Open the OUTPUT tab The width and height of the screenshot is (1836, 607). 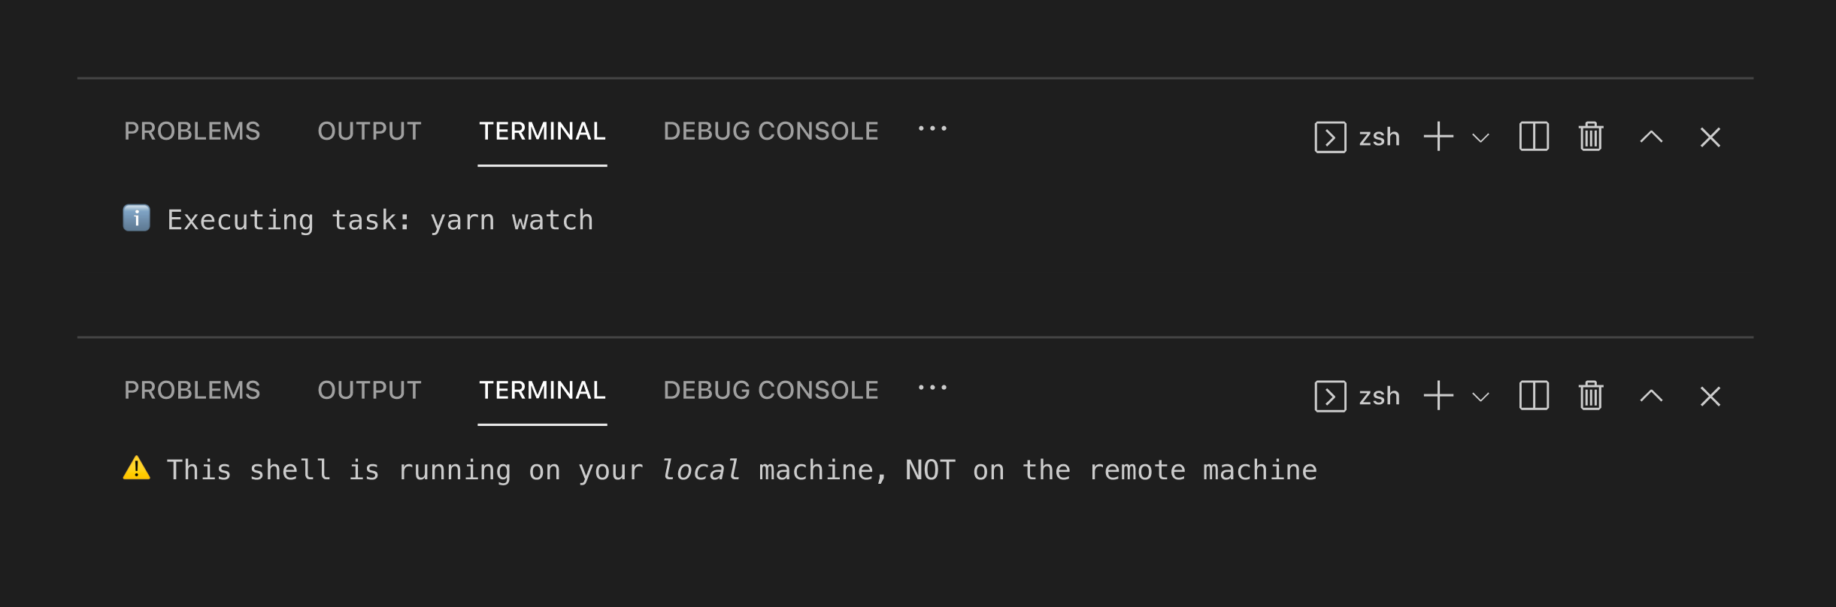369,131
